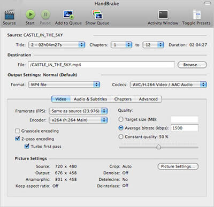This screenshot has width=214, height=207.
Task: Open the ending chapter dropdown showing 12
Action: [153, 44]
